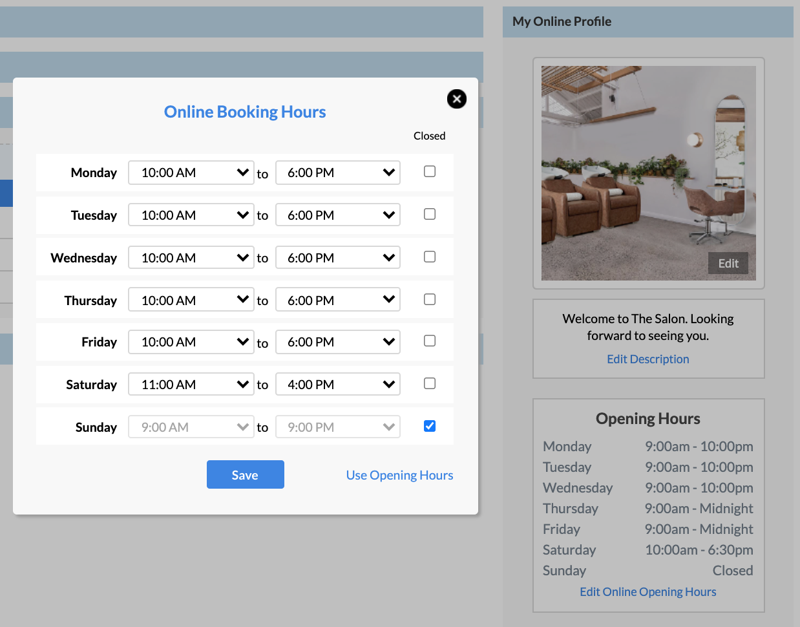
Task: Click Edit Online Opening Hours link
Action: pos(647,591)
